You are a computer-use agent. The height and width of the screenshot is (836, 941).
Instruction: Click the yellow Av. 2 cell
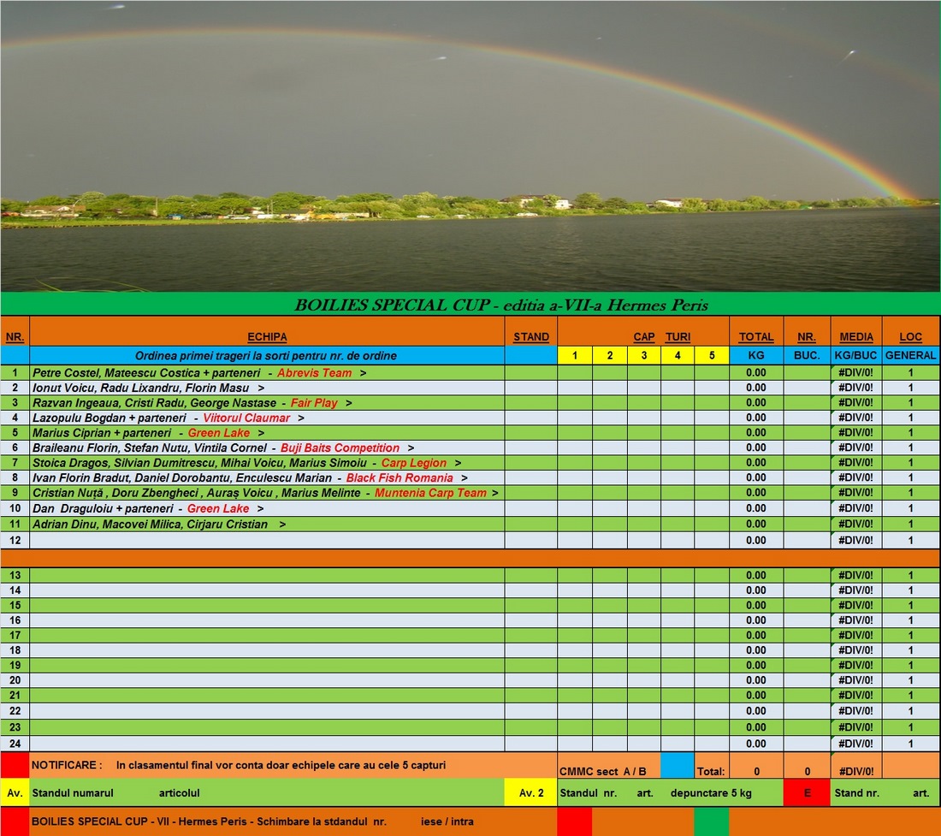tap(530, 793)
